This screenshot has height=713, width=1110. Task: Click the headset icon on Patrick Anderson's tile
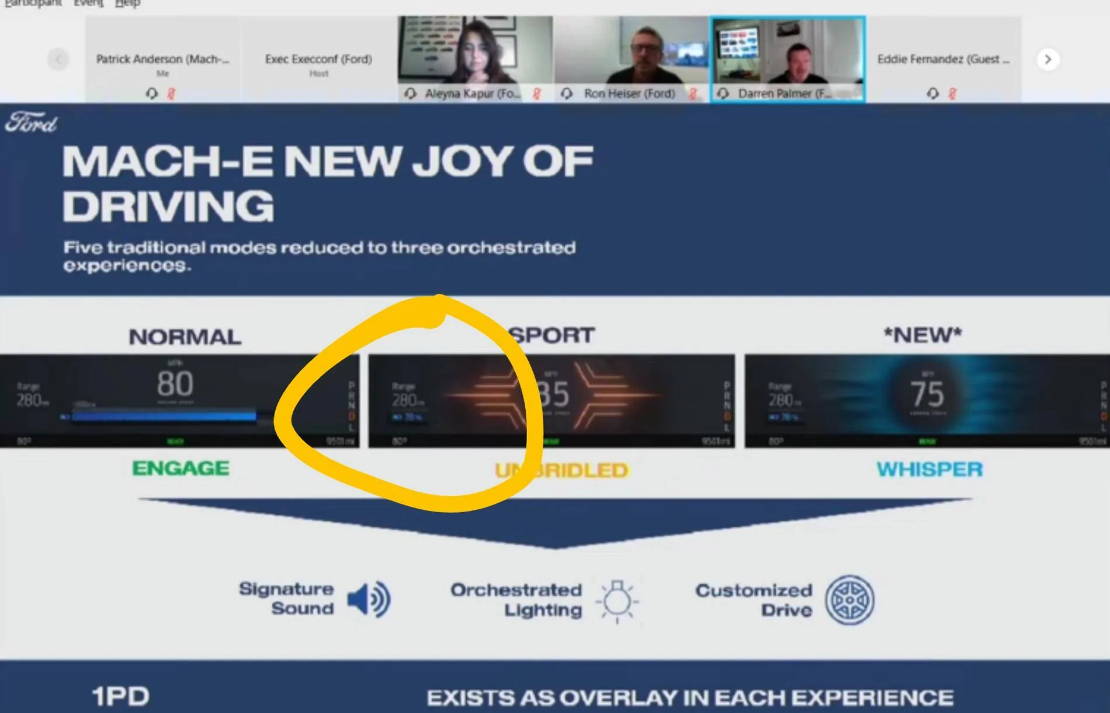pyautogui.click(x=152, y=93)
